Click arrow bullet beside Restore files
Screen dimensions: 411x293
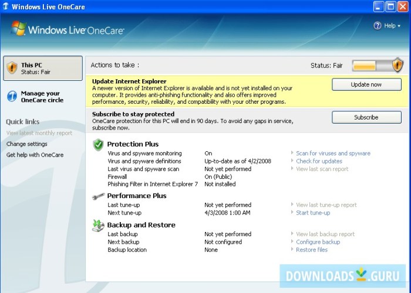pos(292,249)
